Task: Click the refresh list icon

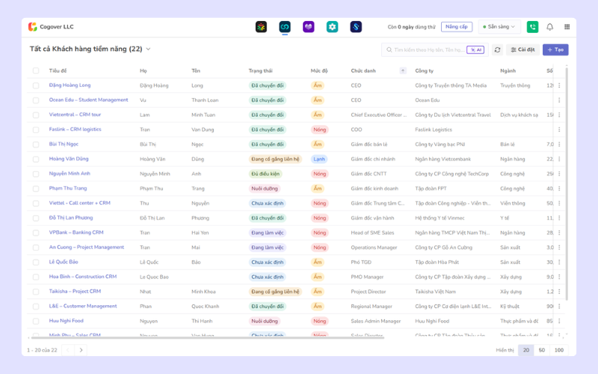Action: tap(497, 49)
